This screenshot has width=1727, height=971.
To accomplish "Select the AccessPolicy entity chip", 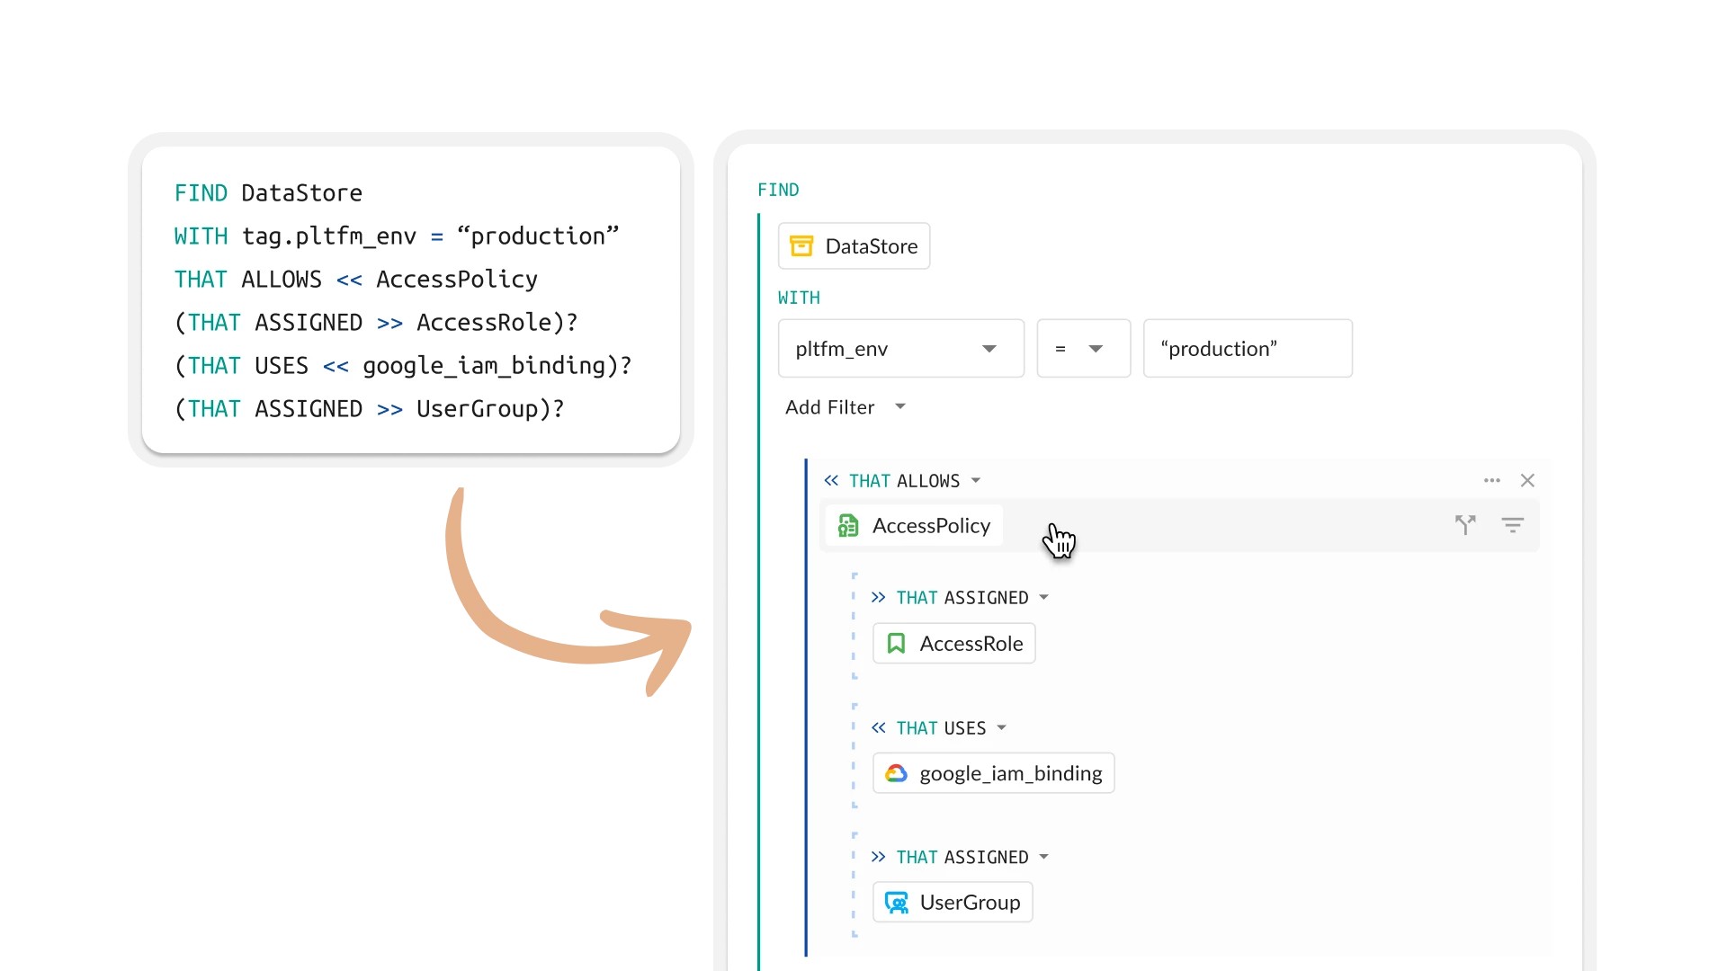I will 914,526.
